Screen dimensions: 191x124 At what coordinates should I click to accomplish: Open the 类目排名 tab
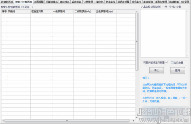coord(65,2)
